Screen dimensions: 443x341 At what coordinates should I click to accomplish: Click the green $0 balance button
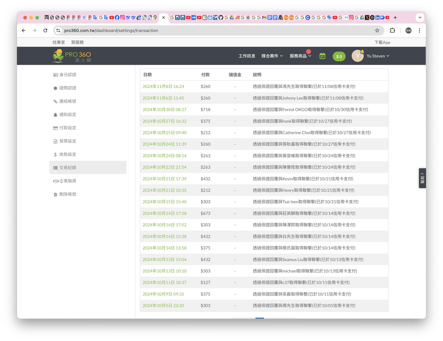point(339,56)
